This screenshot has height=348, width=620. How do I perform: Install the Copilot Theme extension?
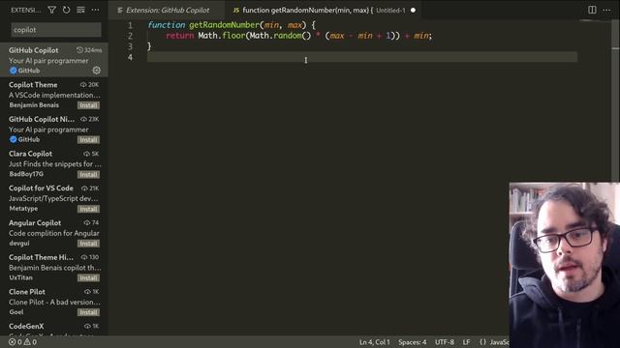[88, 105]
